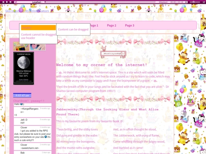Toggle shuffle icon in music player
This screenshot has height=154, width=206.
[186, 2]
